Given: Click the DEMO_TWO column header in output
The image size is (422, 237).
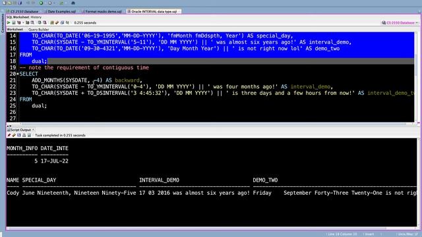Looking at the screenshot, I should click(x=265, y=180).
